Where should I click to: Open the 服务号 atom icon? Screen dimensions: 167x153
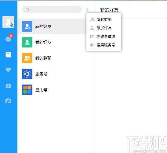(x=27, y=74)
